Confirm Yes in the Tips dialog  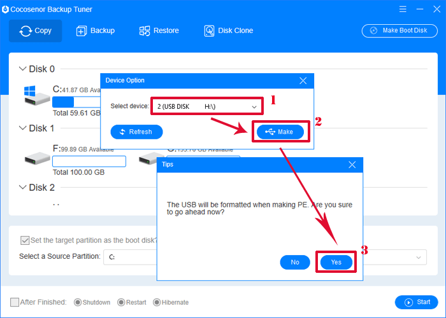tap(336, 262)
